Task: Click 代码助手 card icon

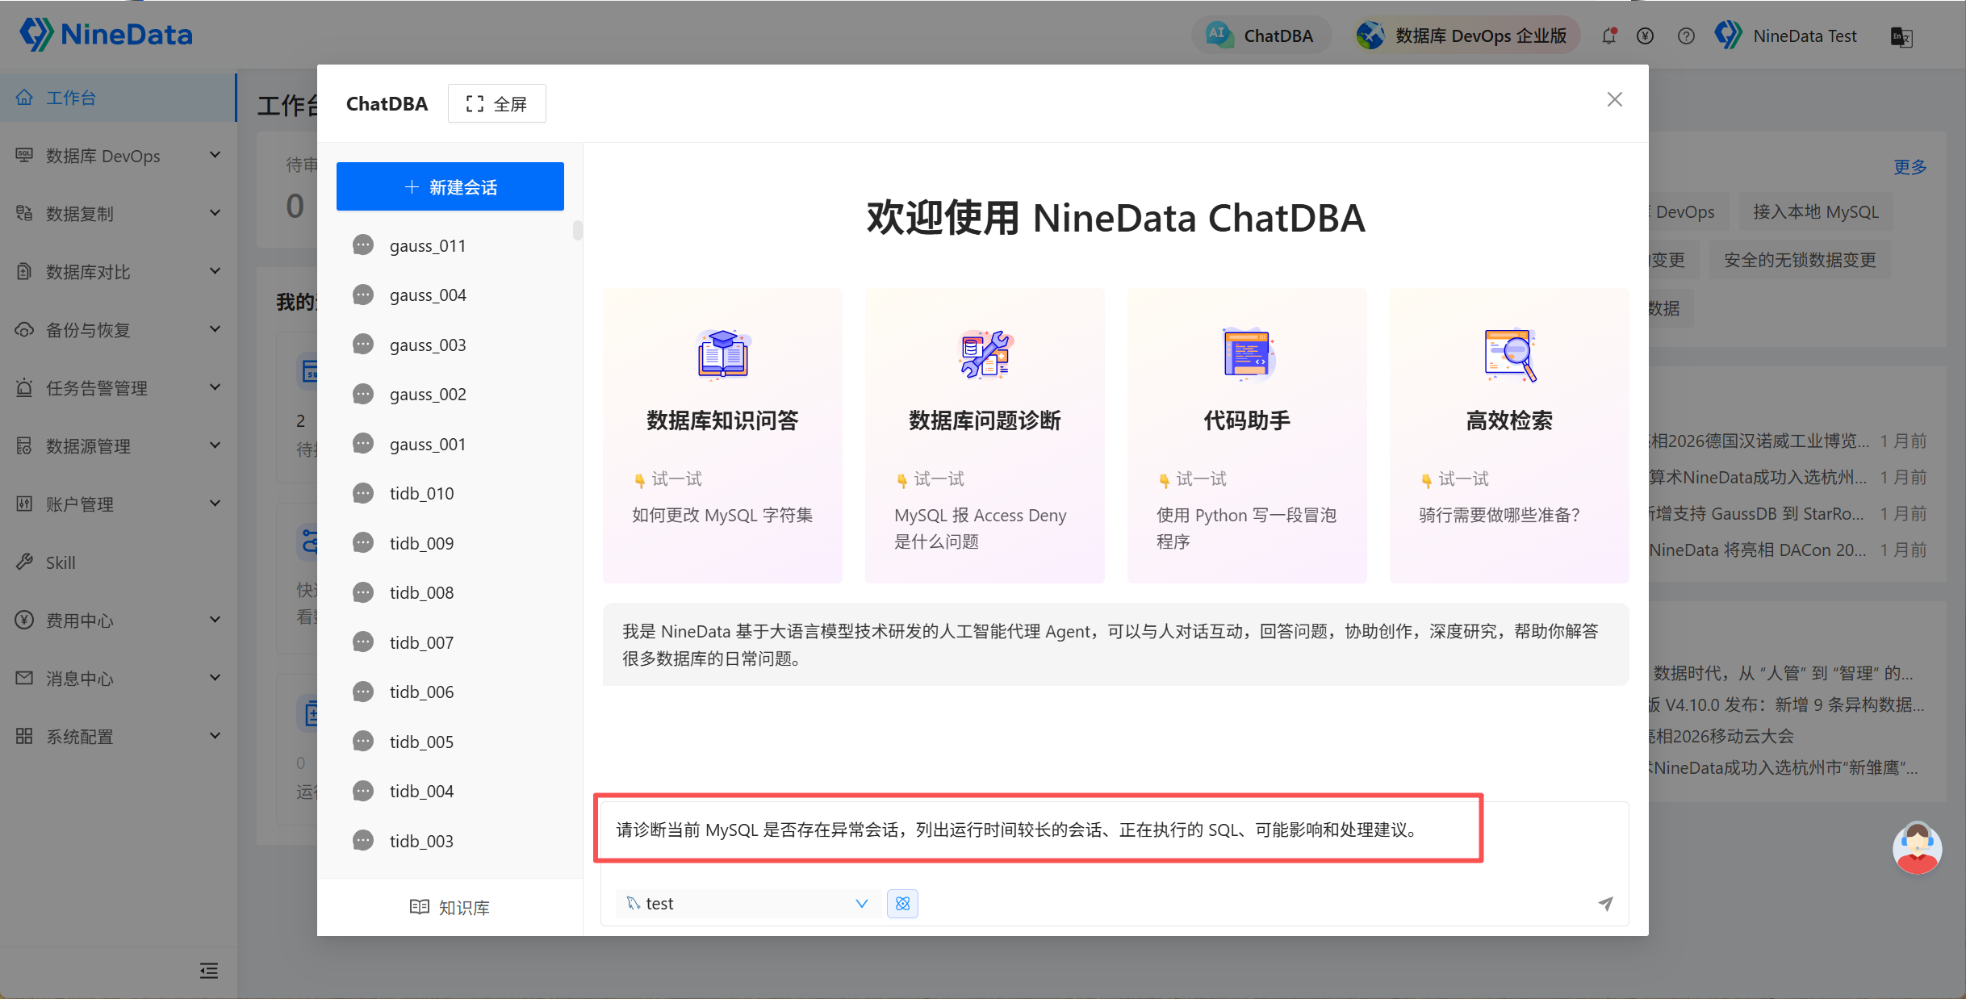Action: (1247, 353)
